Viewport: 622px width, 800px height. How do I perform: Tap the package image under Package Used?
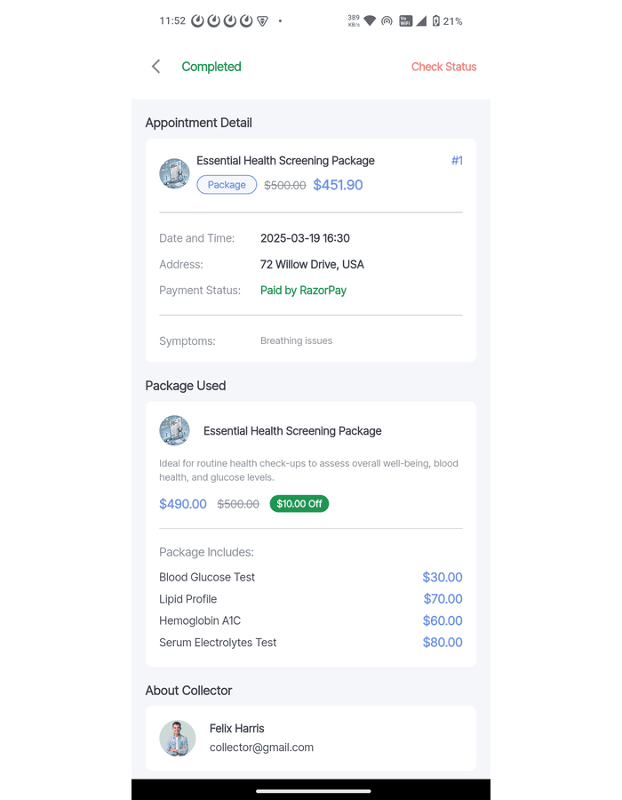(174, 431)
